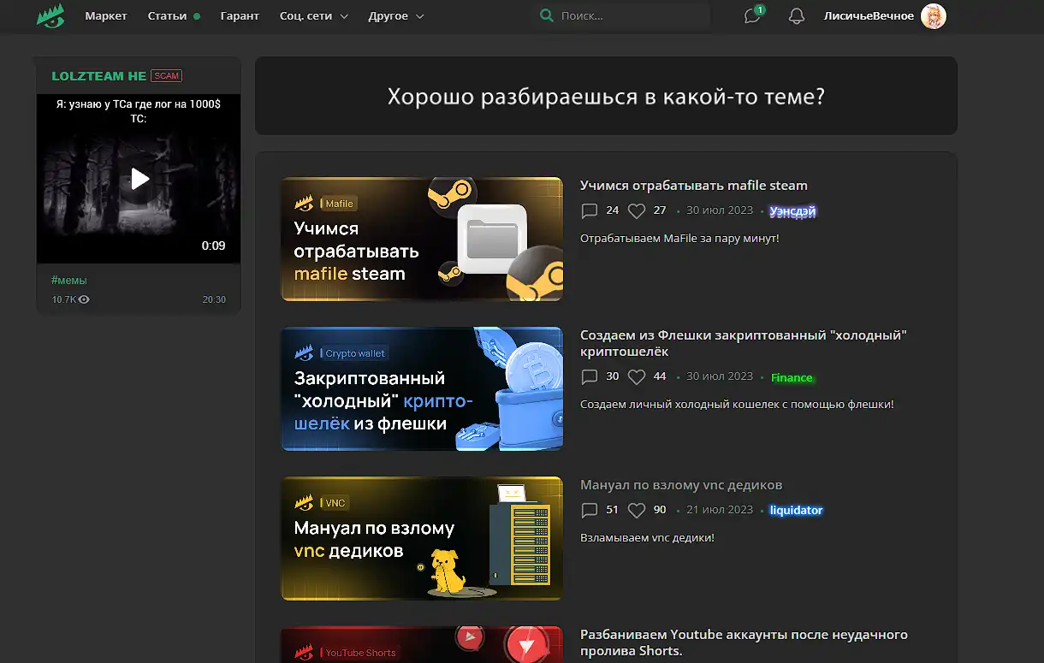Click the like count 27
This screenshot has height=663, width=1044.
660,210
